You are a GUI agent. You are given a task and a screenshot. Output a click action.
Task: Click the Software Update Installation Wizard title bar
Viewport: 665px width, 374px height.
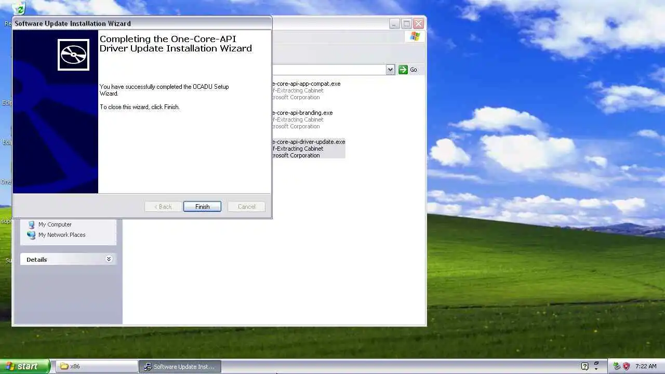(x=142, y=23)
